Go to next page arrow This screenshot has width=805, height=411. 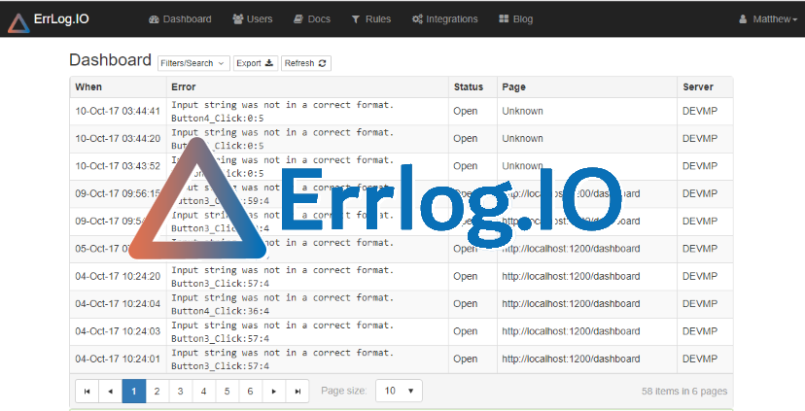click(x=274, y=391)
